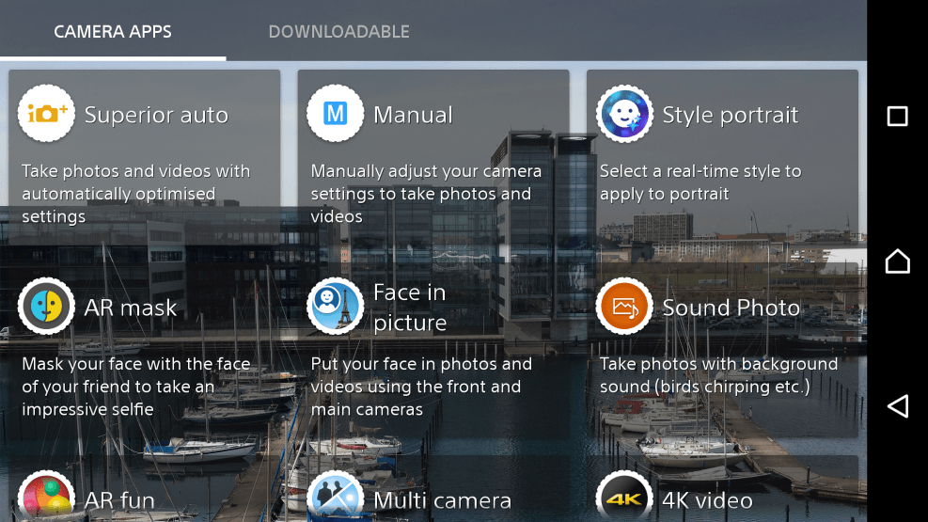This screenshot has width=928, height=522.
Task: Tap the Multi camera icon
Action: tap(335, 498)
